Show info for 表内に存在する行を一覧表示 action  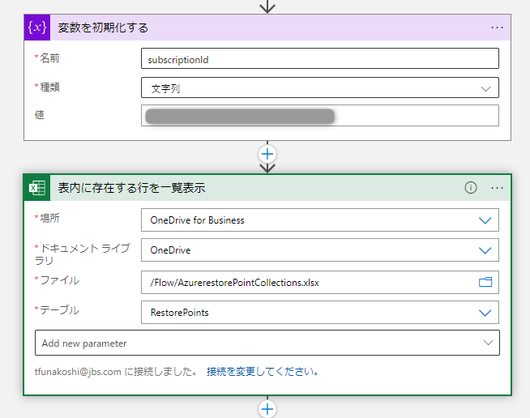(471, 188)
